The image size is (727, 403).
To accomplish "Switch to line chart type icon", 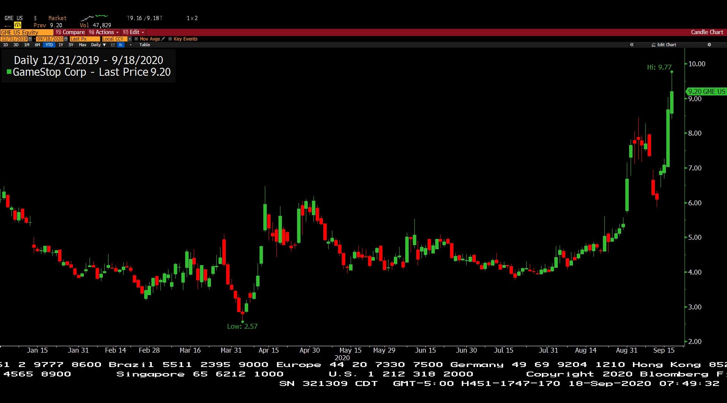I will click(113, 45).
